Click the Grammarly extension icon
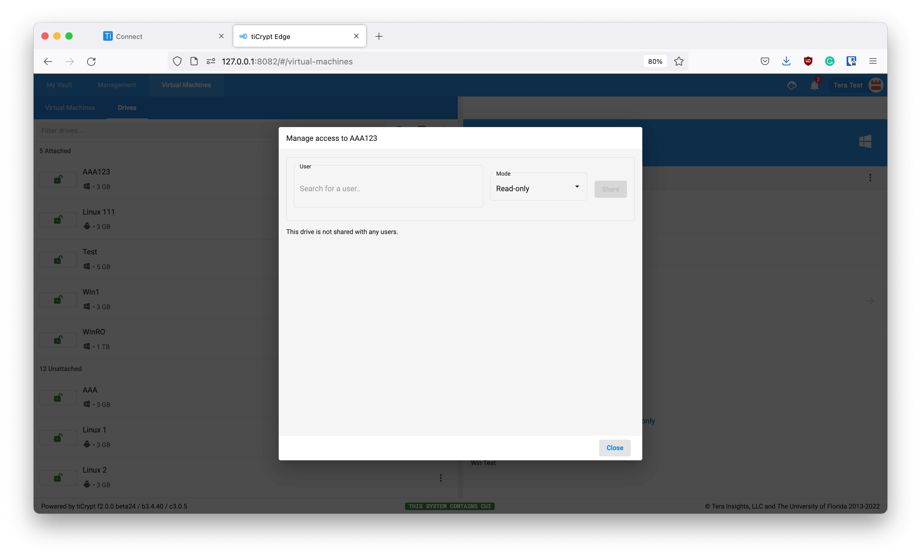The width and height of the screenshot is (921, 558). (x=829, y=61)
